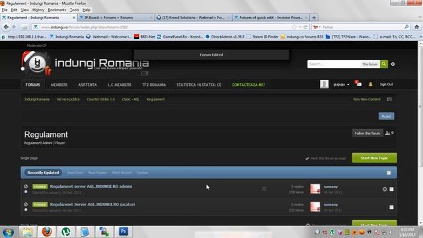423x238 pixels.
Task: Reload page using the refresh icon
Action: (305, 27)
